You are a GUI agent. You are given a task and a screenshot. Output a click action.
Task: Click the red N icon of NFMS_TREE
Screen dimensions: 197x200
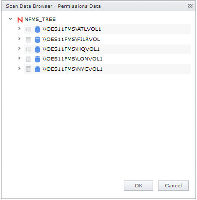point(20,20)
